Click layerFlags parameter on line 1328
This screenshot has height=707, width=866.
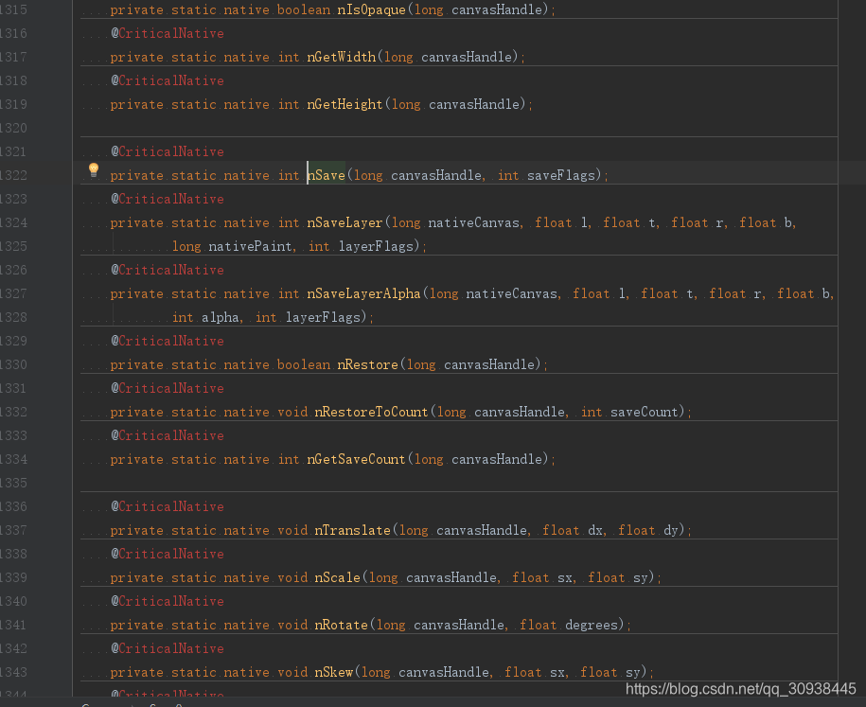tap(323, 317)
